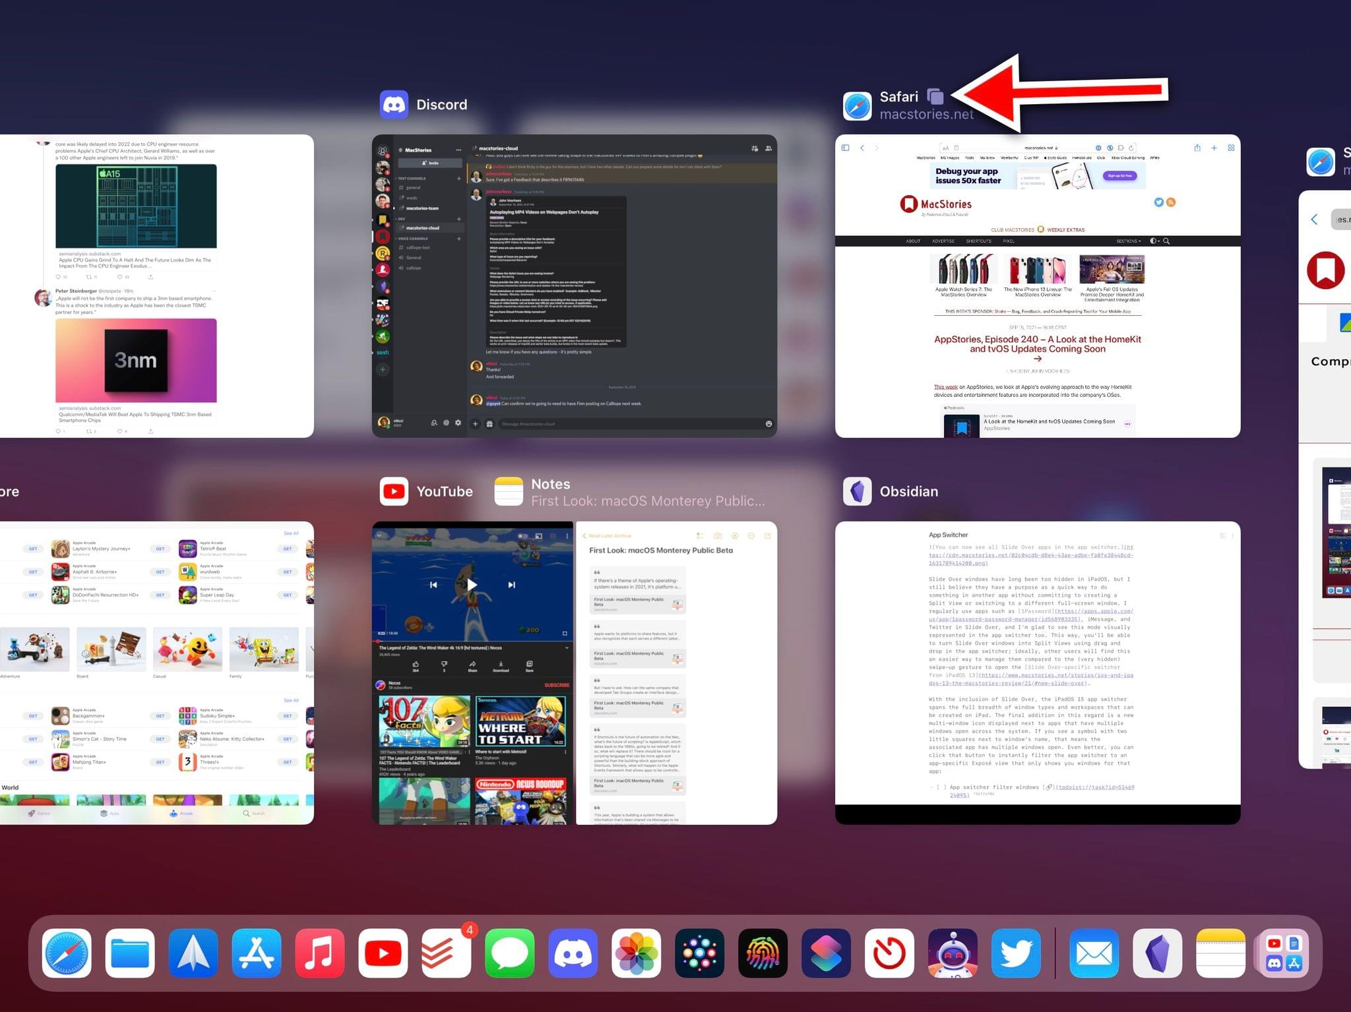Open the Photos app in dock
The height and width of the screenshot is (1012, 1351).
click(x=636, y=953)
